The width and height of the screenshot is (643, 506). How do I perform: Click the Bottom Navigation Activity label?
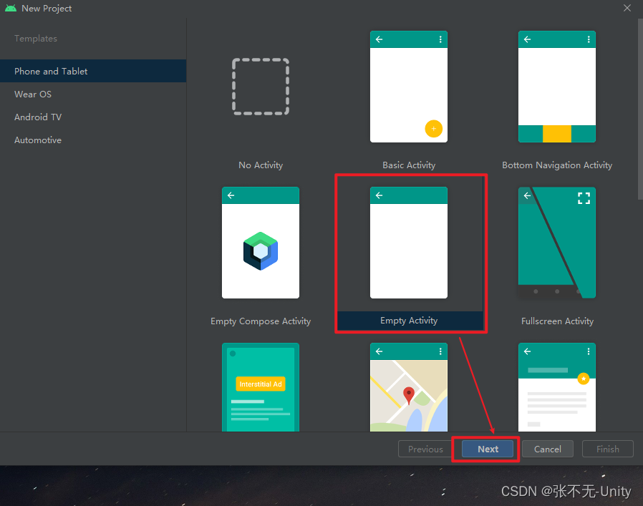tap(557, 165)
